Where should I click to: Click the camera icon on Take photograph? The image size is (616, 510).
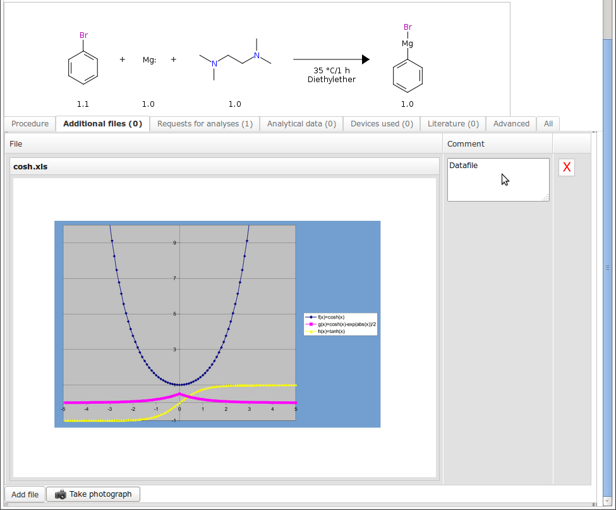click(x=61, y=494)
